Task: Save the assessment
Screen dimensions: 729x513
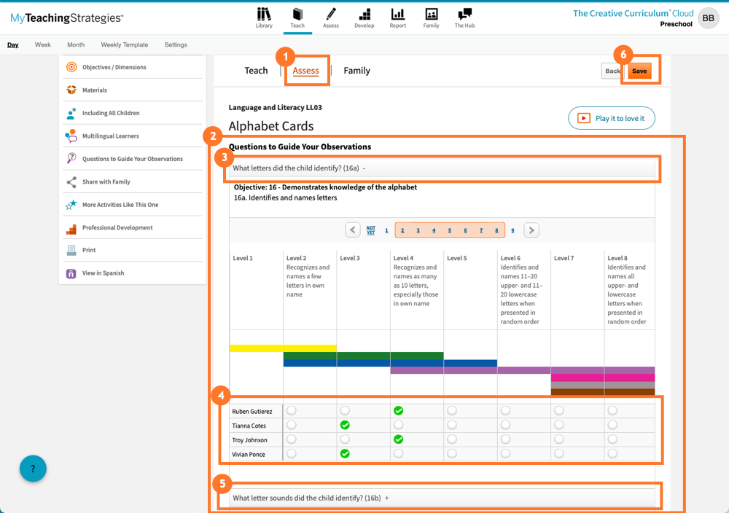Action: point(639,71)
